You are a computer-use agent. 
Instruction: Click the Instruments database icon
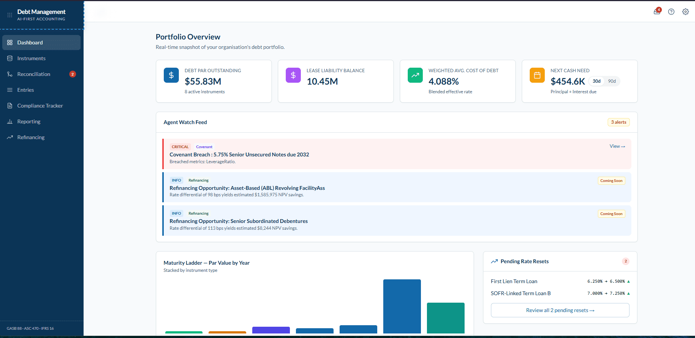pyautogui.click(x=10, y=58)
